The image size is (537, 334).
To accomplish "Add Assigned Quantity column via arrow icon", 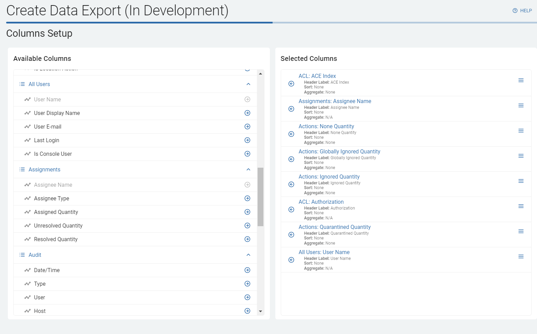I will coord(247,212).
